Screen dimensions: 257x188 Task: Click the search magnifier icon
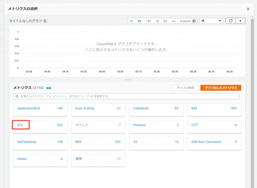pos(17,96)
